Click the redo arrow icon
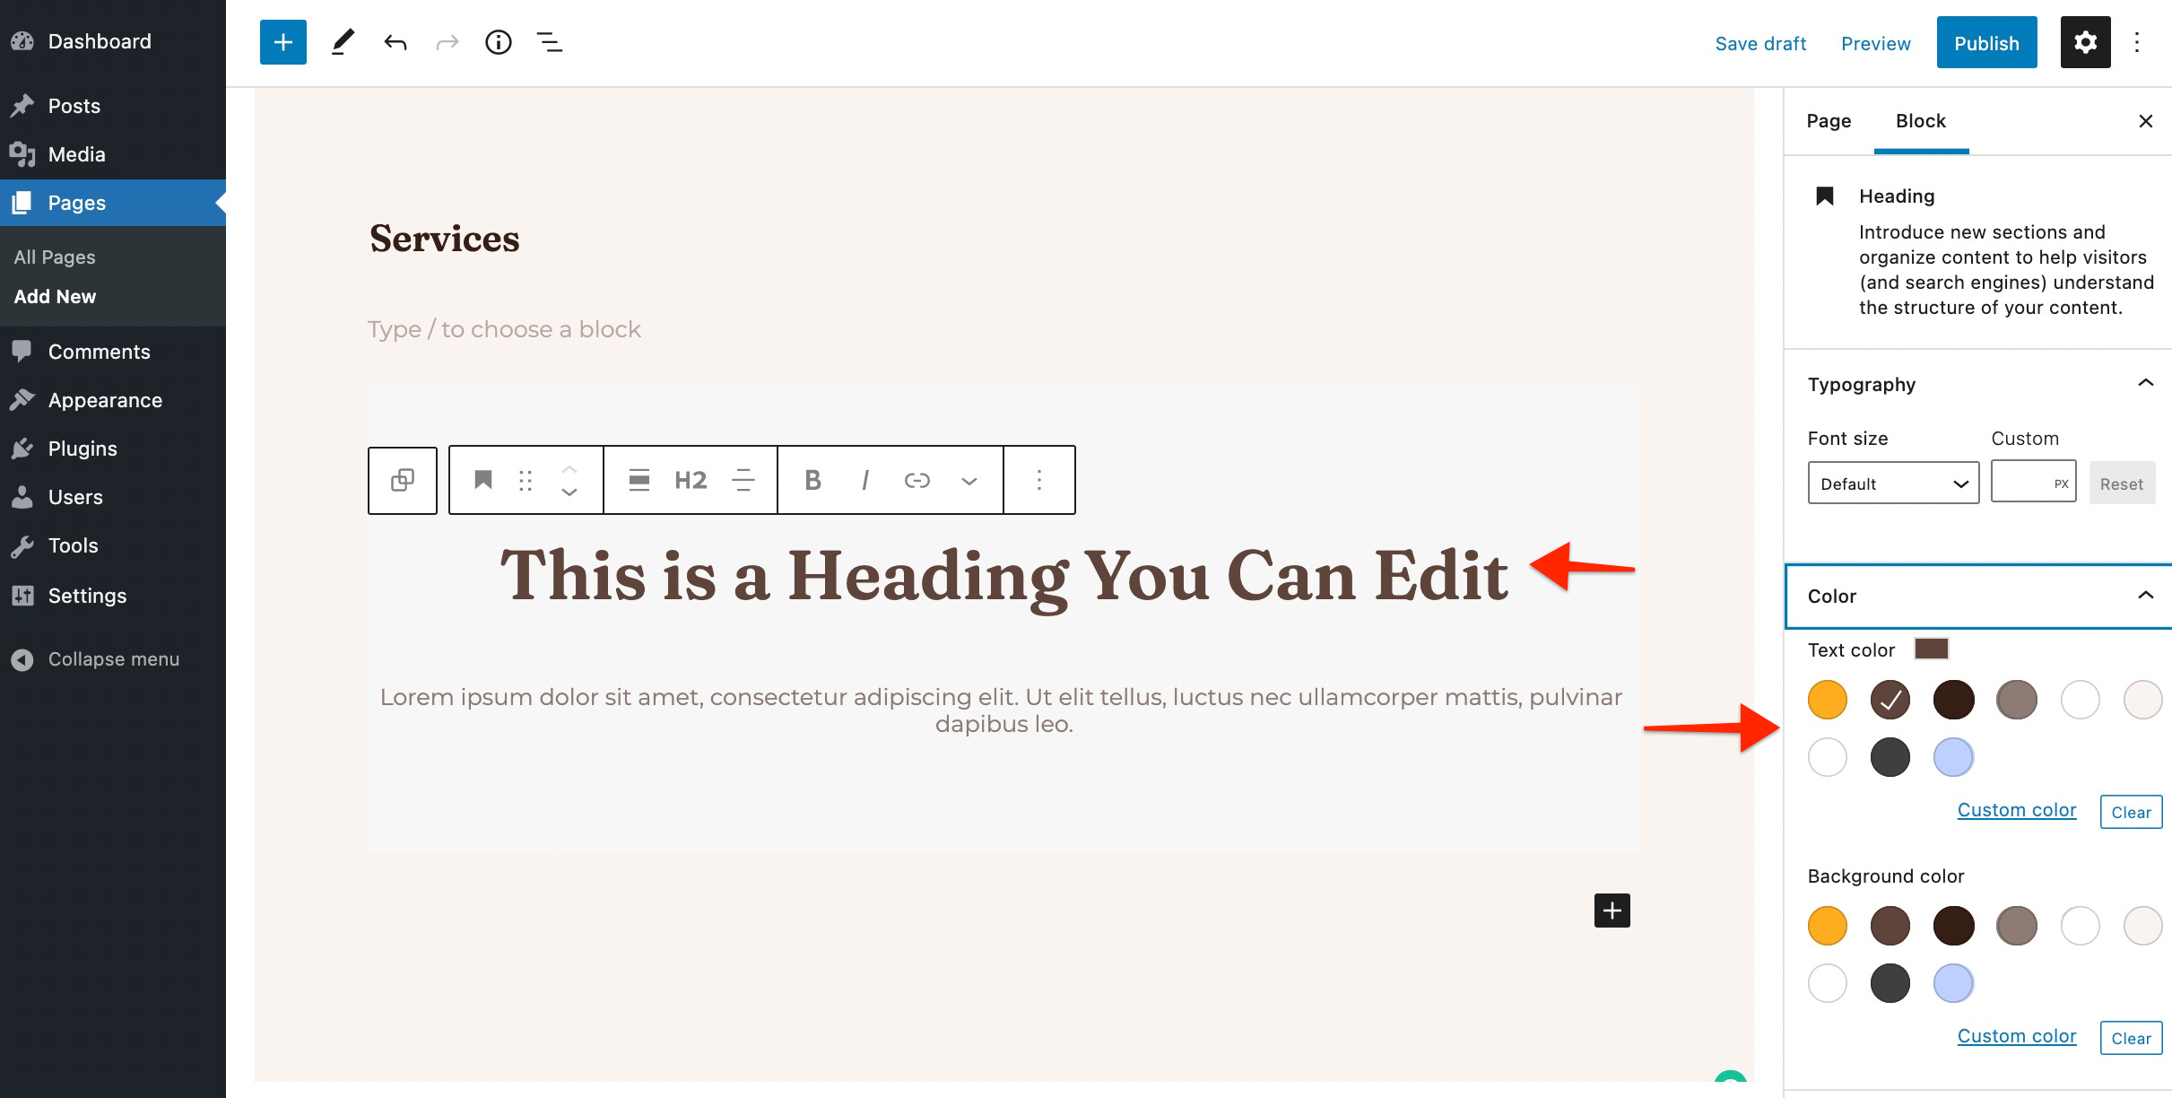 [445, 40]
